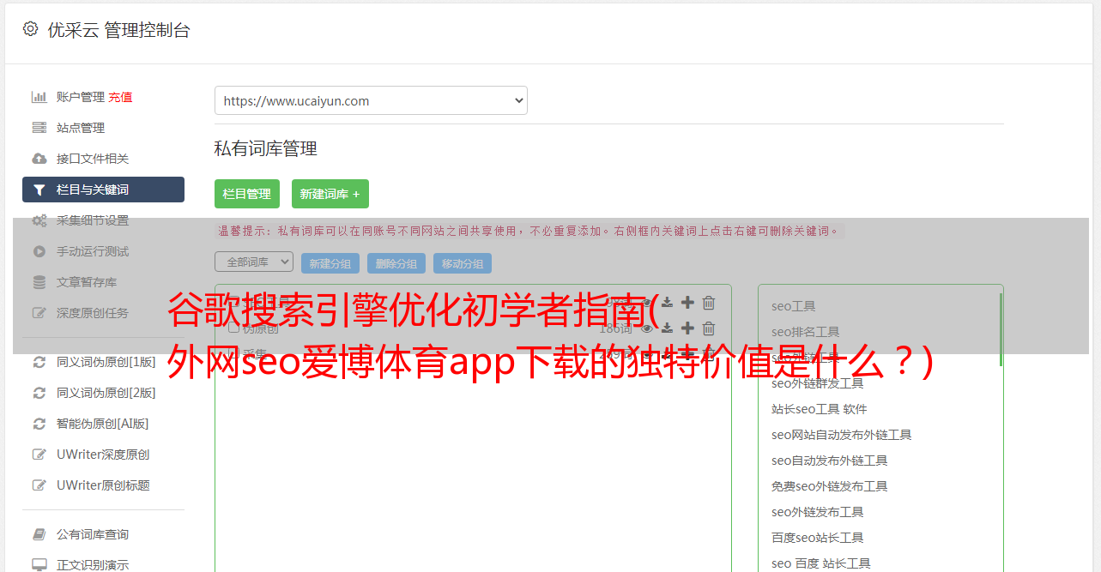The image size is (1101, 572).
Task: Select keyword 'seo工具' in the list
Action: (794, 306)
